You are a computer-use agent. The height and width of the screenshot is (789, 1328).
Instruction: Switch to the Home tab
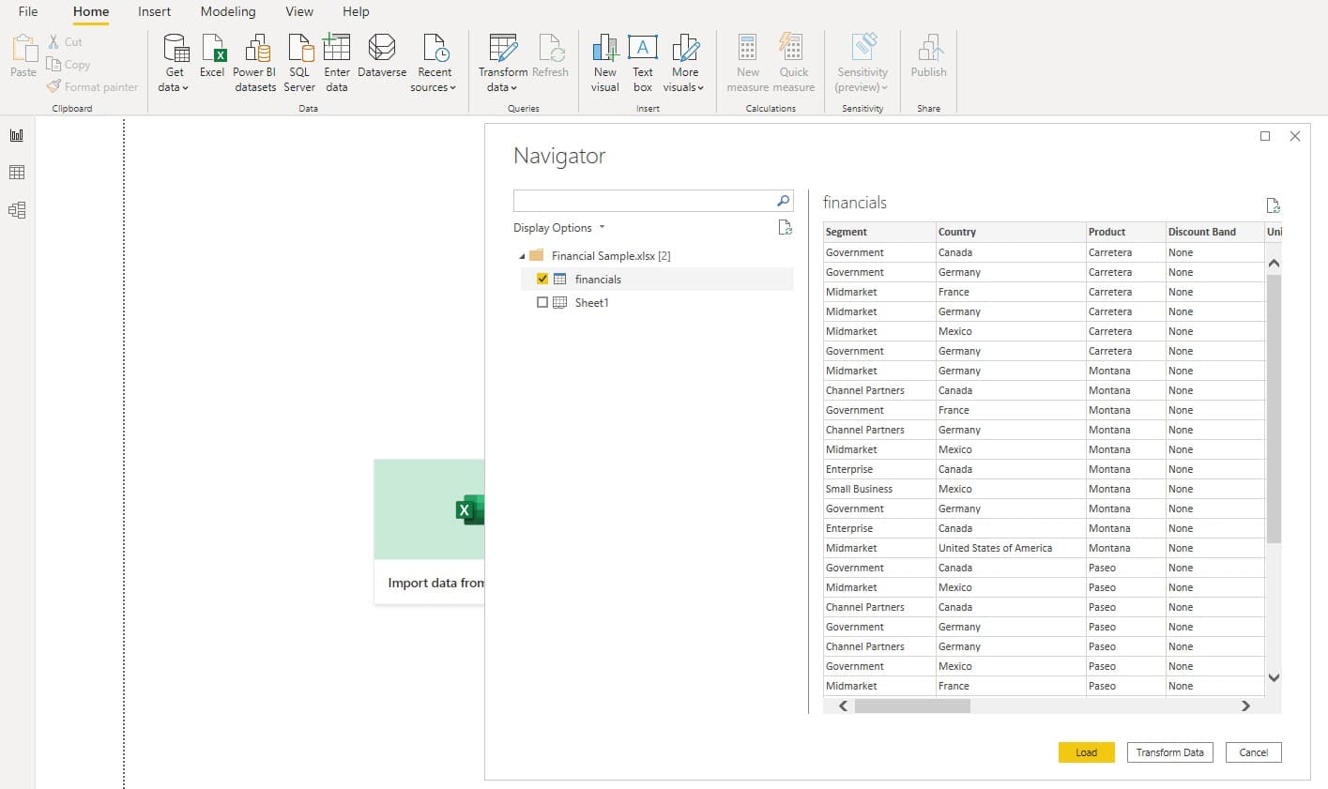pyautogui.click(x=91, y=11)
